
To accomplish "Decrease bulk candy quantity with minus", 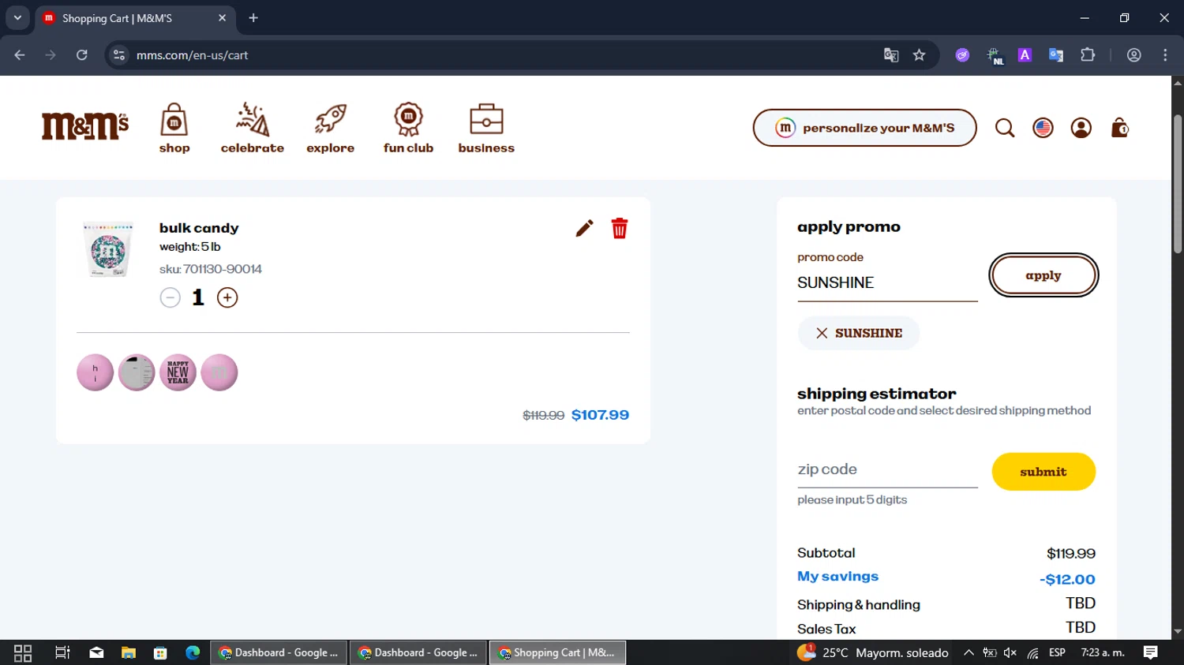I will point(170,297).
